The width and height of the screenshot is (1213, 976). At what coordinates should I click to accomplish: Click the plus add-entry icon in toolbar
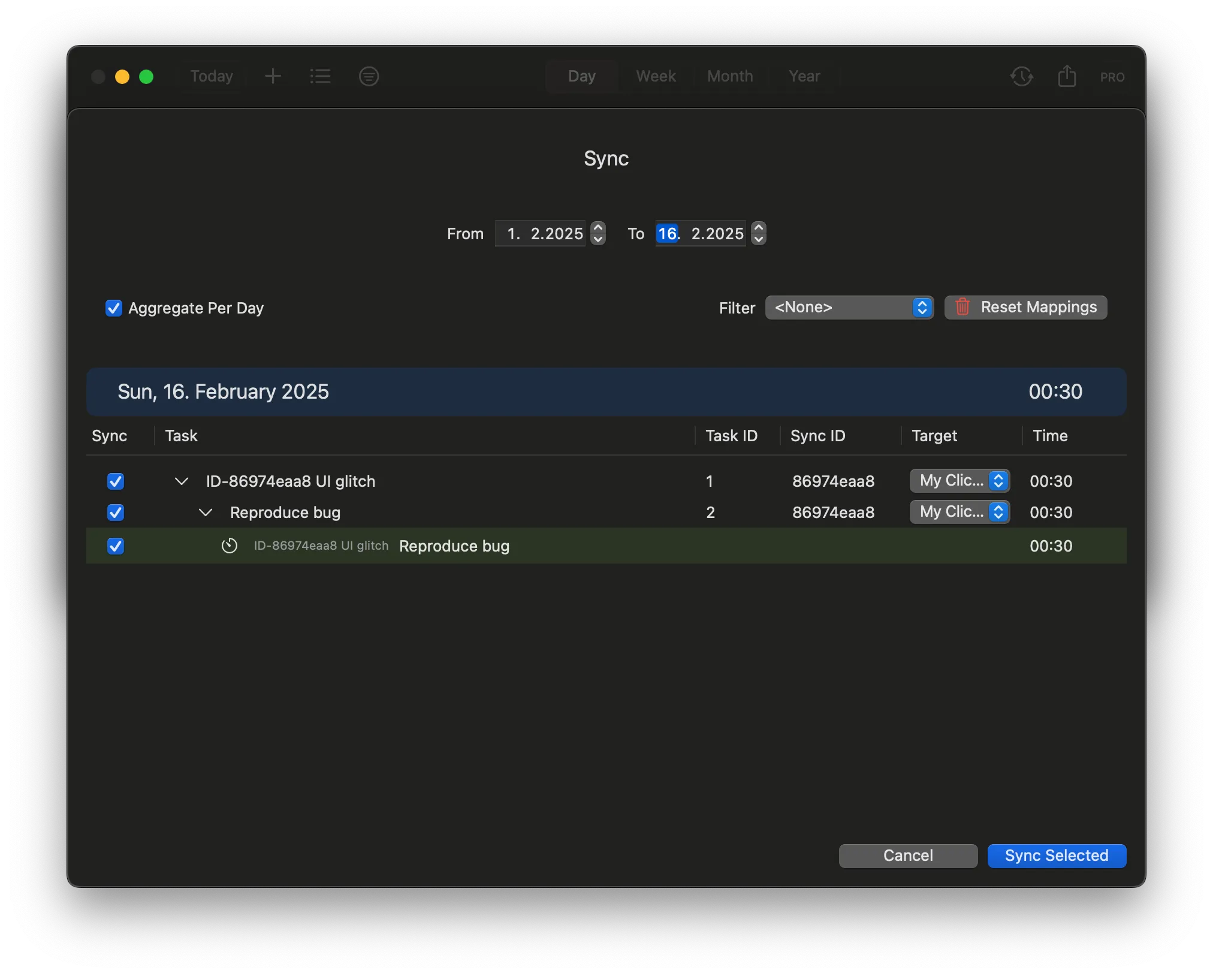(273, 76)
